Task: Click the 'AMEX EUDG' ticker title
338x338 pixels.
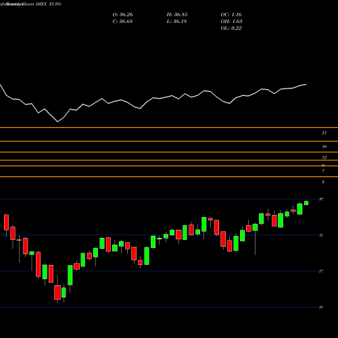Action: pos(48,4)
